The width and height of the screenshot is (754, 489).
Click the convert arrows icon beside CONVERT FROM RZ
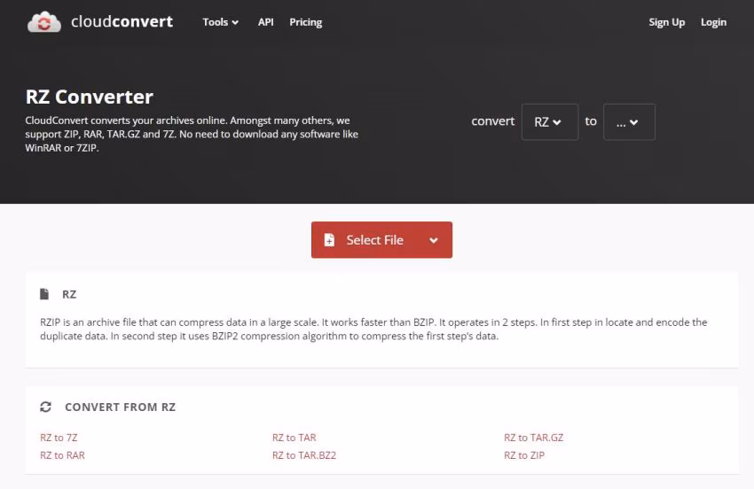[45, 407]
